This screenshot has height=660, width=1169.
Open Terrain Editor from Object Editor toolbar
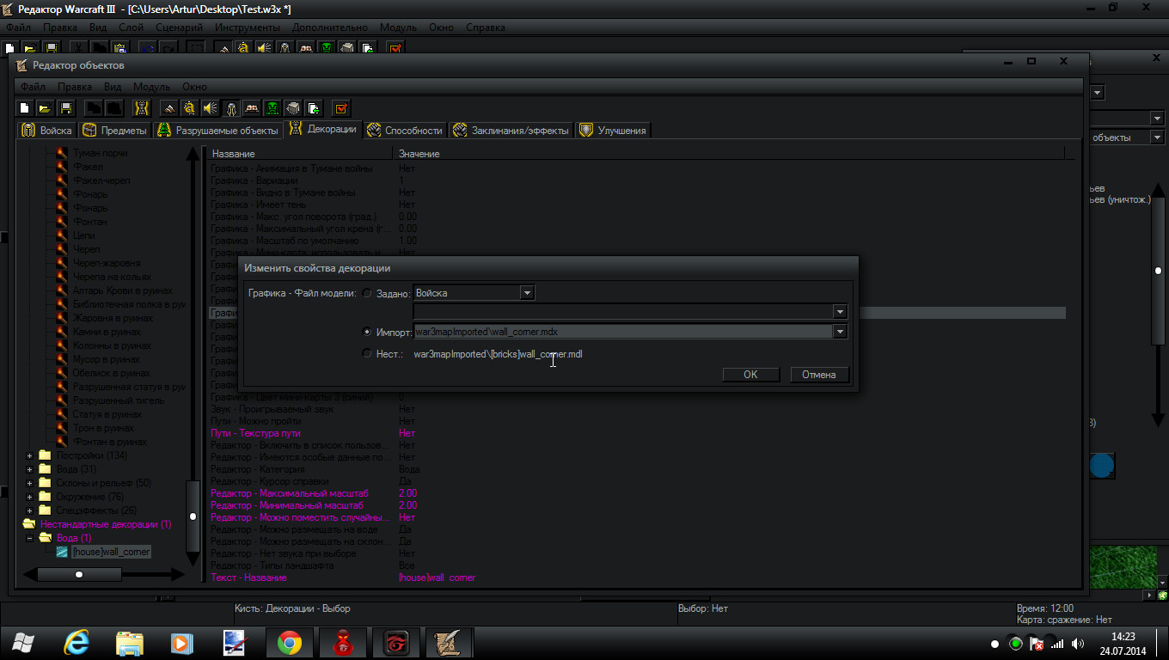(x=170, y=108)
